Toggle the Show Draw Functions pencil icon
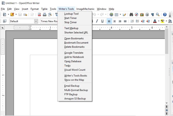Image resolution: width=173 pixels, height=116 pixels. coord(124,14)
